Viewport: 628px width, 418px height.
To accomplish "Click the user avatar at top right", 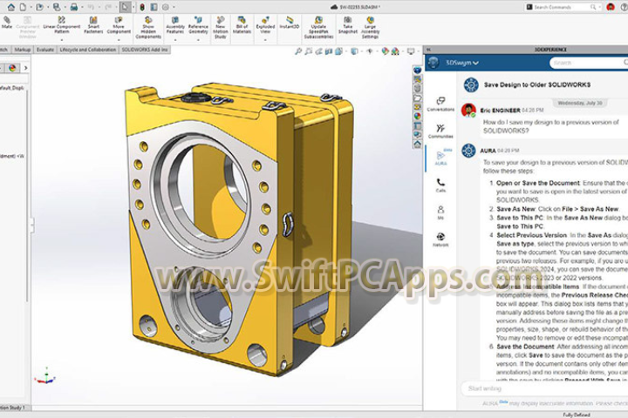I will (611, 7).
